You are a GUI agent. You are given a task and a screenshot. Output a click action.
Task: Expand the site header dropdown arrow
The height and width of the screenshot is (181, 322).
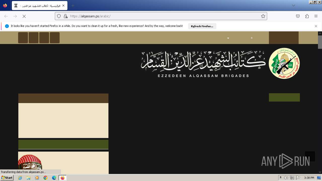click(228, 38)
